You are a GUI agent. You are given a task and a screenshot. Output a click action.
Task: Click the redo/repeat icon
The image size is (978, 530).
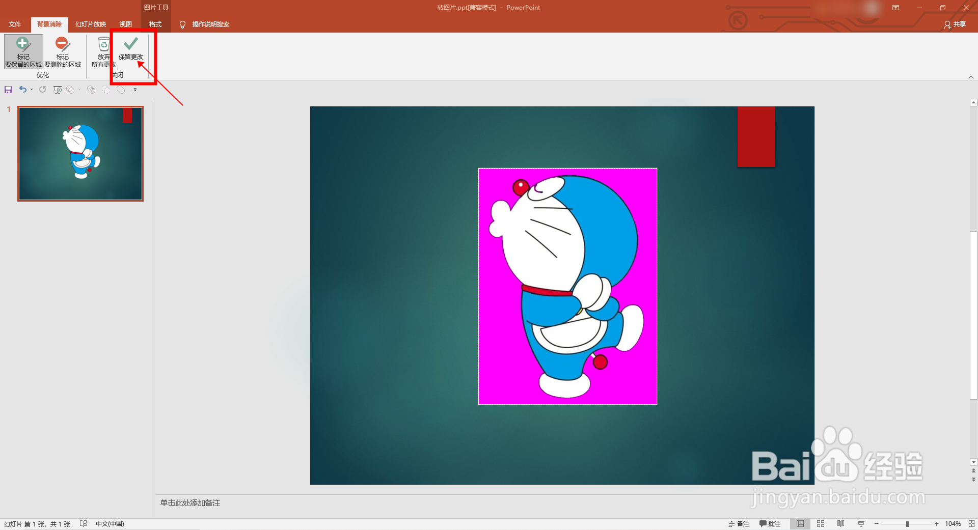43,90
